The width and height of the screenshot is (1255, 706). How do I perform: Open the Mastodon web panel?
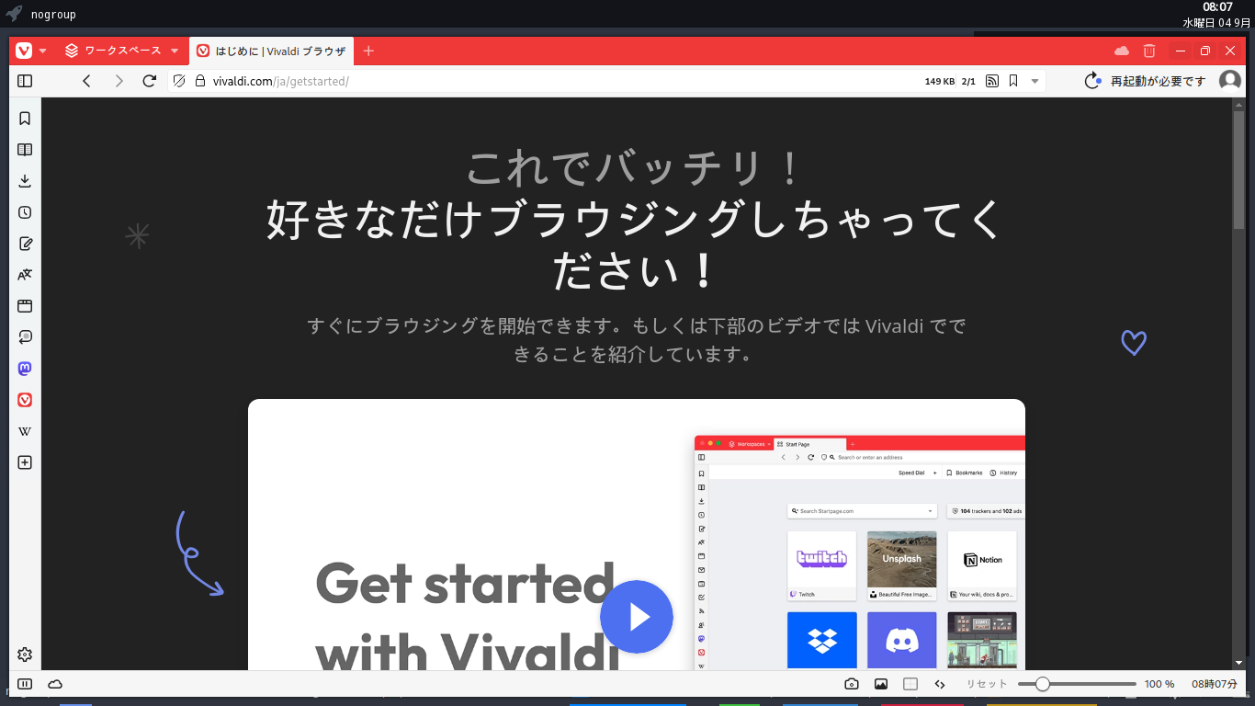coord(25,369)
